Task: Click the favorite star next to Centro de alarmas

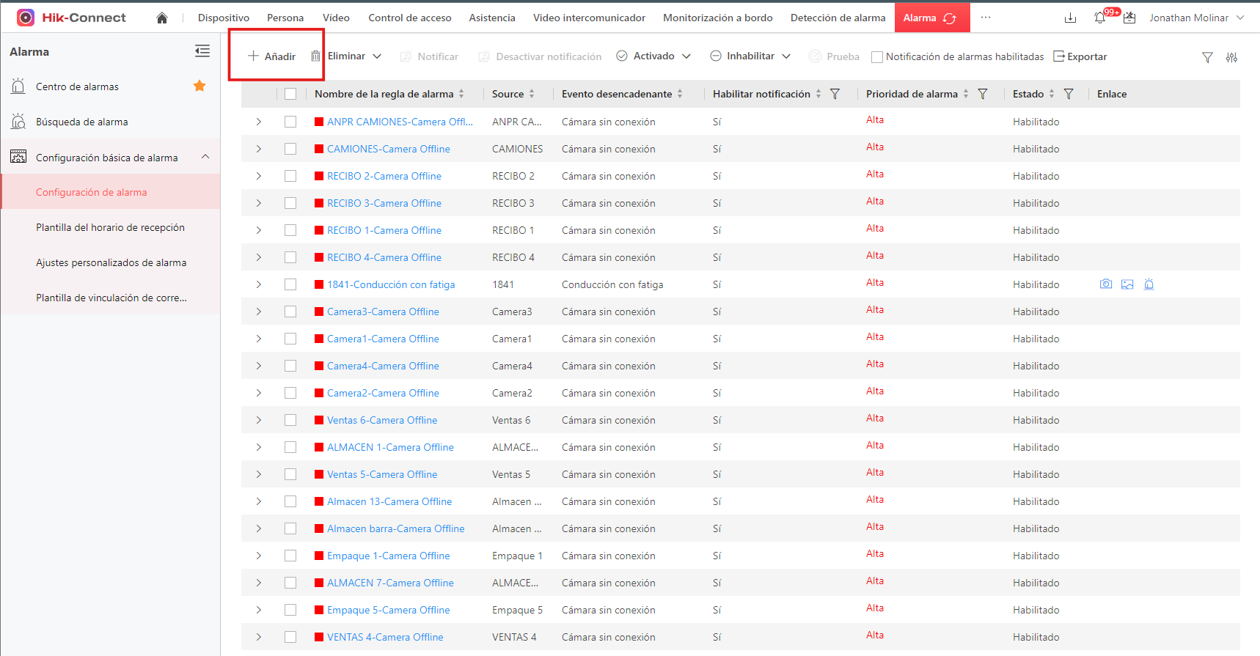Action: 199,86
